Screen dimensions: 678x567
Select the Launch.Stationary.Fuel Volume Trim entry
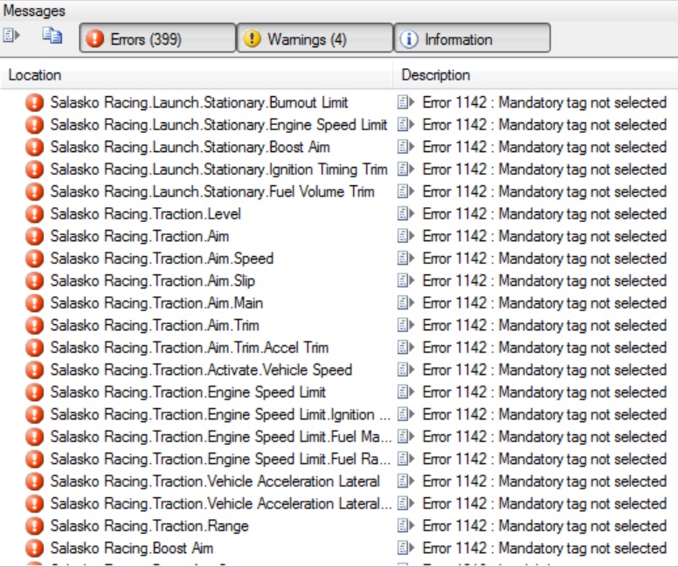(211, 192)
